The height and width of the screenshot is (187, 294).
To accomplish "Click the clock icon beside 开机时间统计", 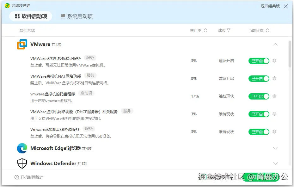I will click(x=17, y=177).
